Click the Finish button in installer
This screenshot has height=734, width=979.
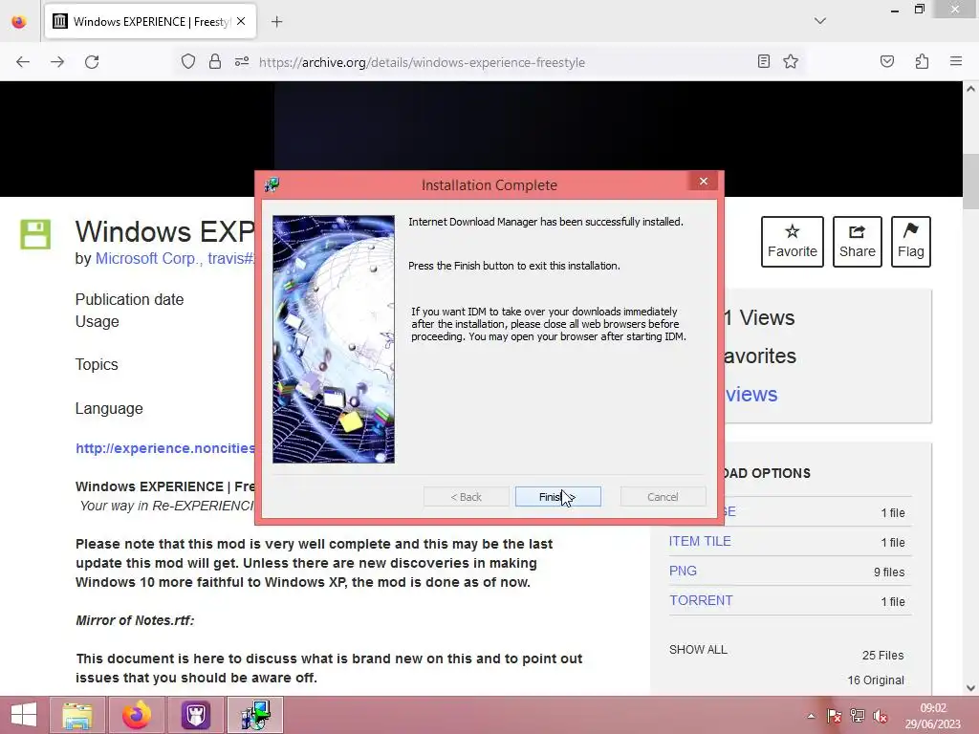pos(557,497)
